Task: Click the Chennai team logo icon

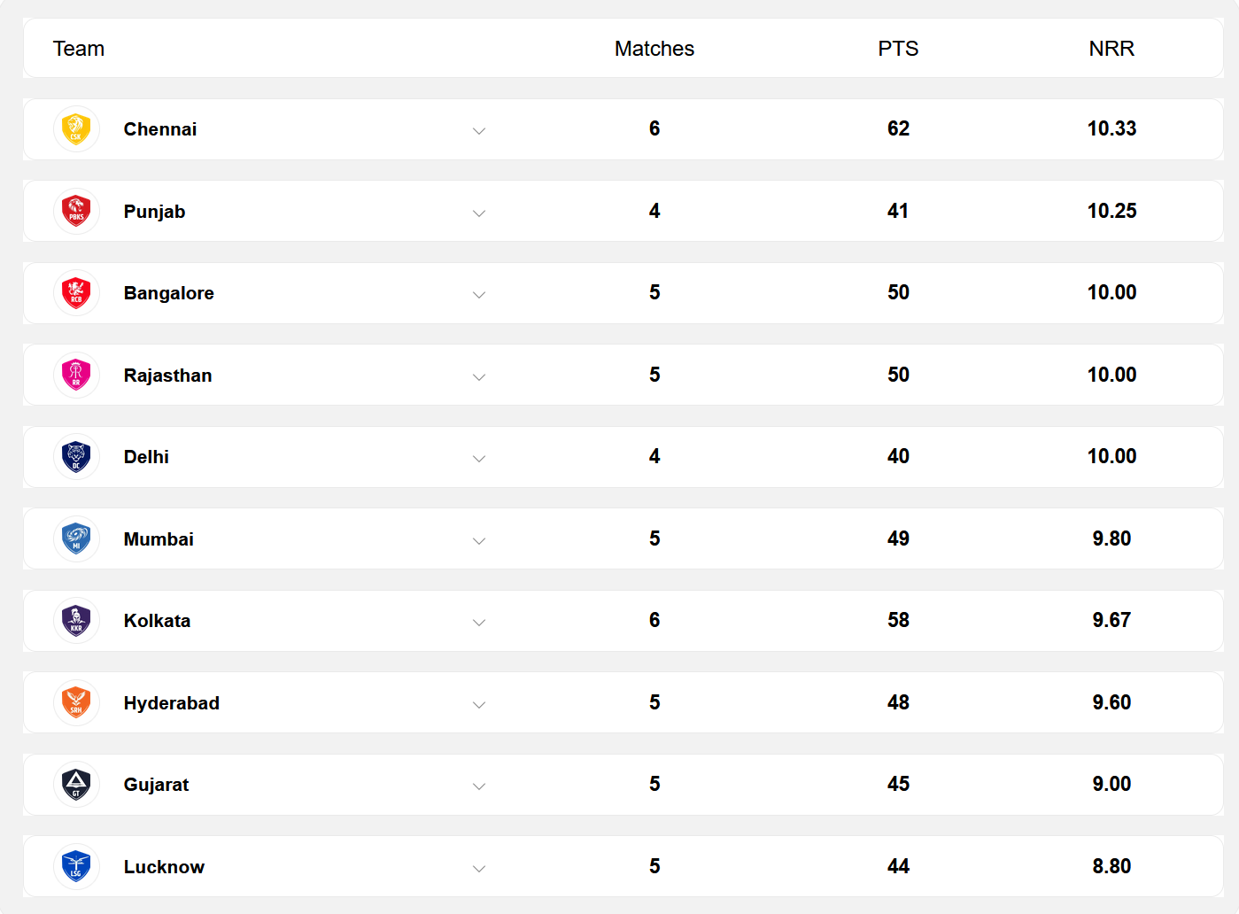Action: coord(76,129)
